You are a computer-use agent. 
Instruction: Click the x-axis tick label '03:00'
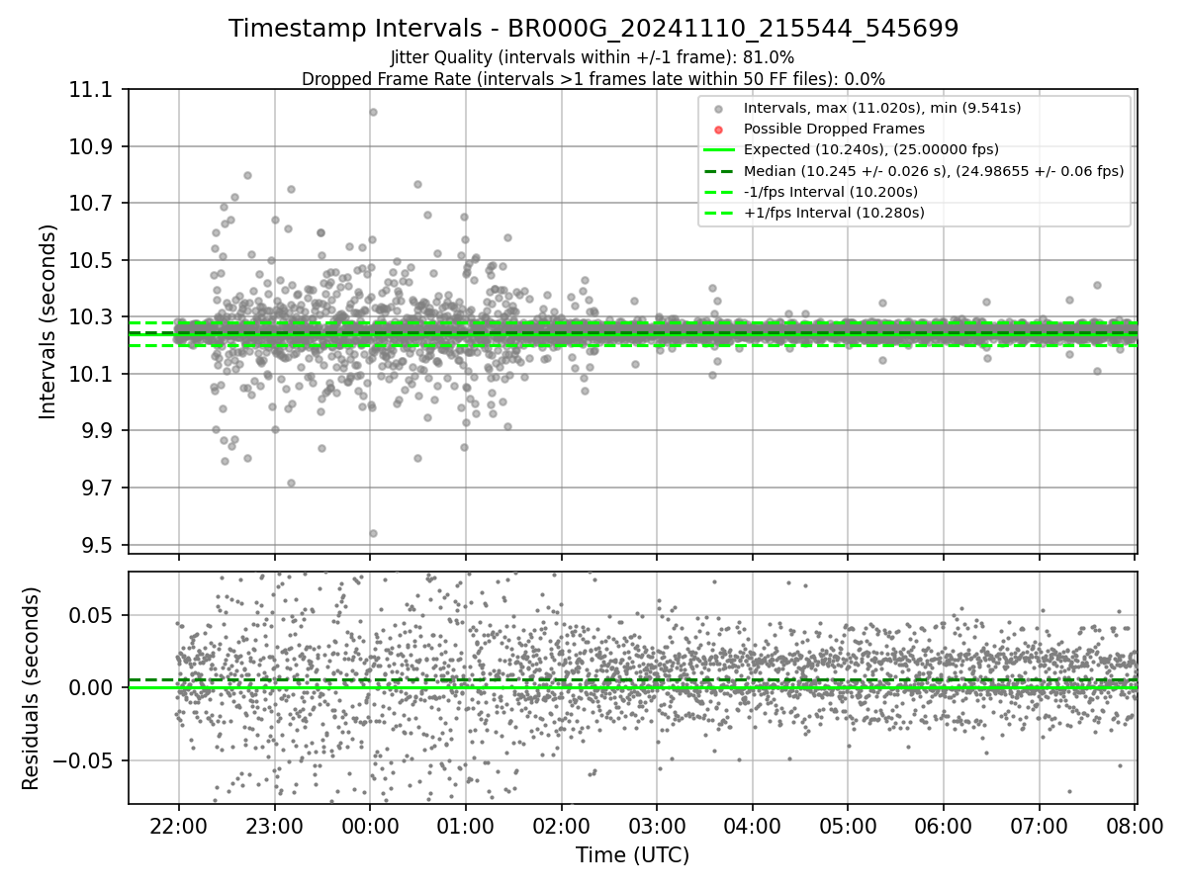tap(657, 827)
